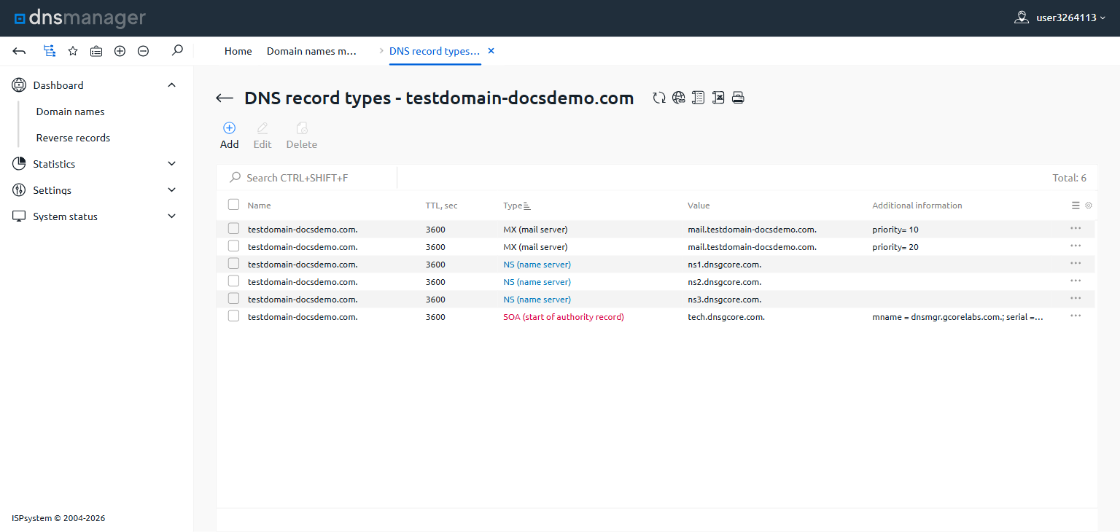Open the three-dots menu for ns3.dnsgcore.com row
The height and width of the screenshot is (532, 1120).
[1076, 298]
